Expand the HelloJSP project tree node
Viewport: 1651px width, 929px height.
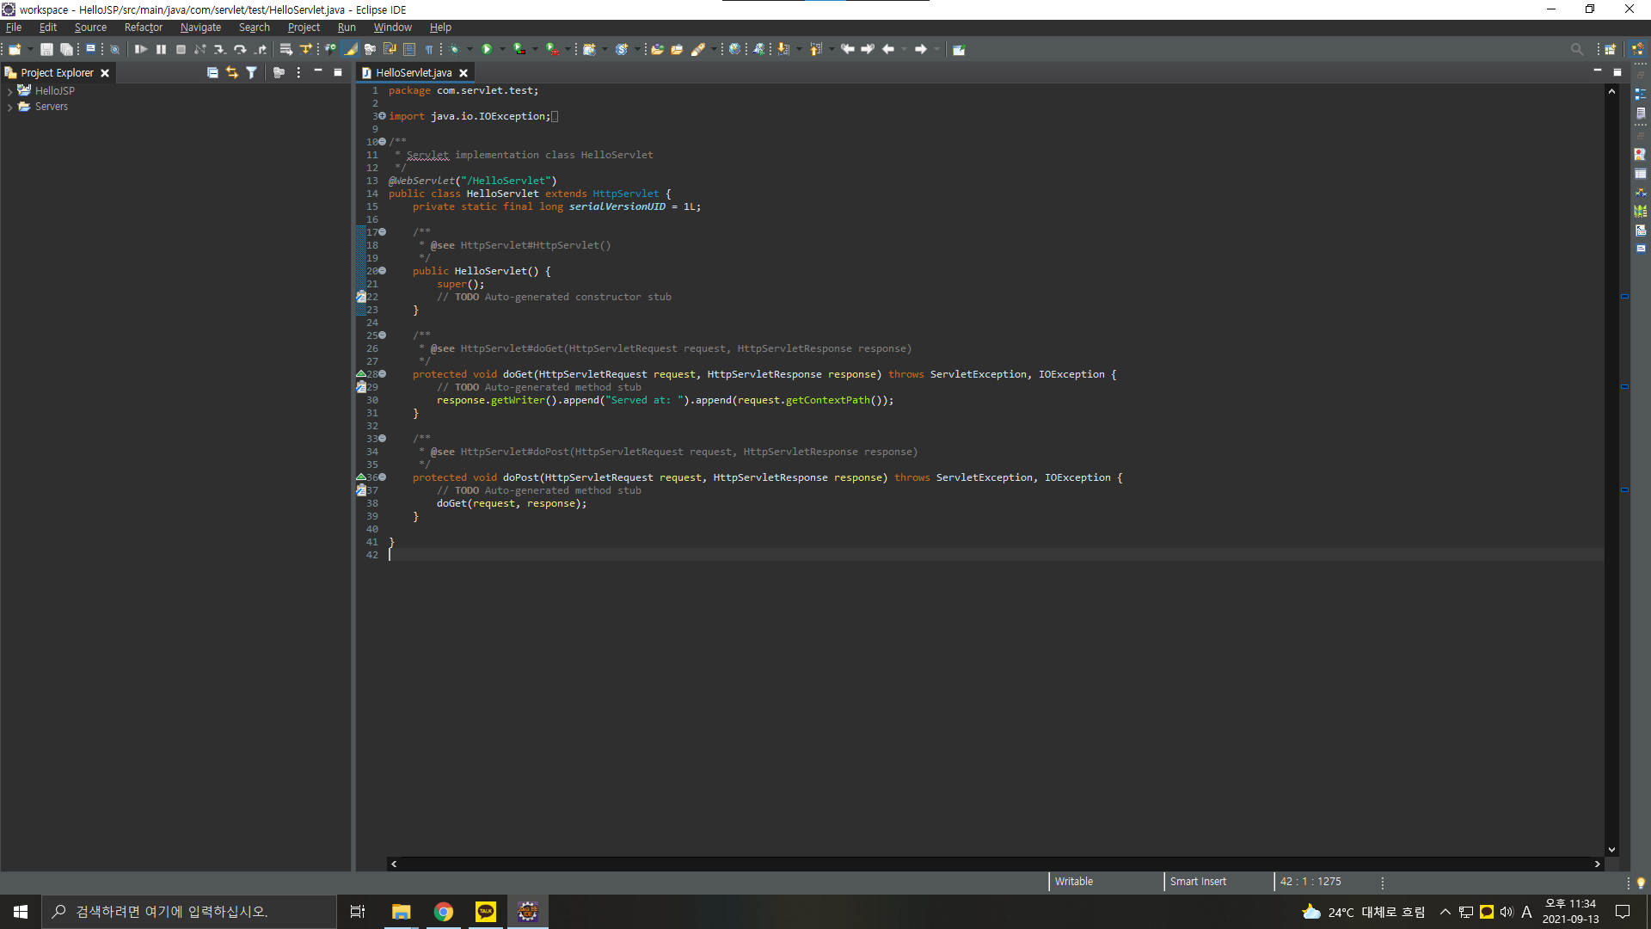pos(9,91)
